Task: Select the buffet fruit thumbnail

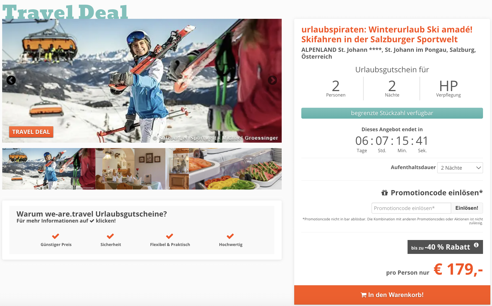Action: 235,169
